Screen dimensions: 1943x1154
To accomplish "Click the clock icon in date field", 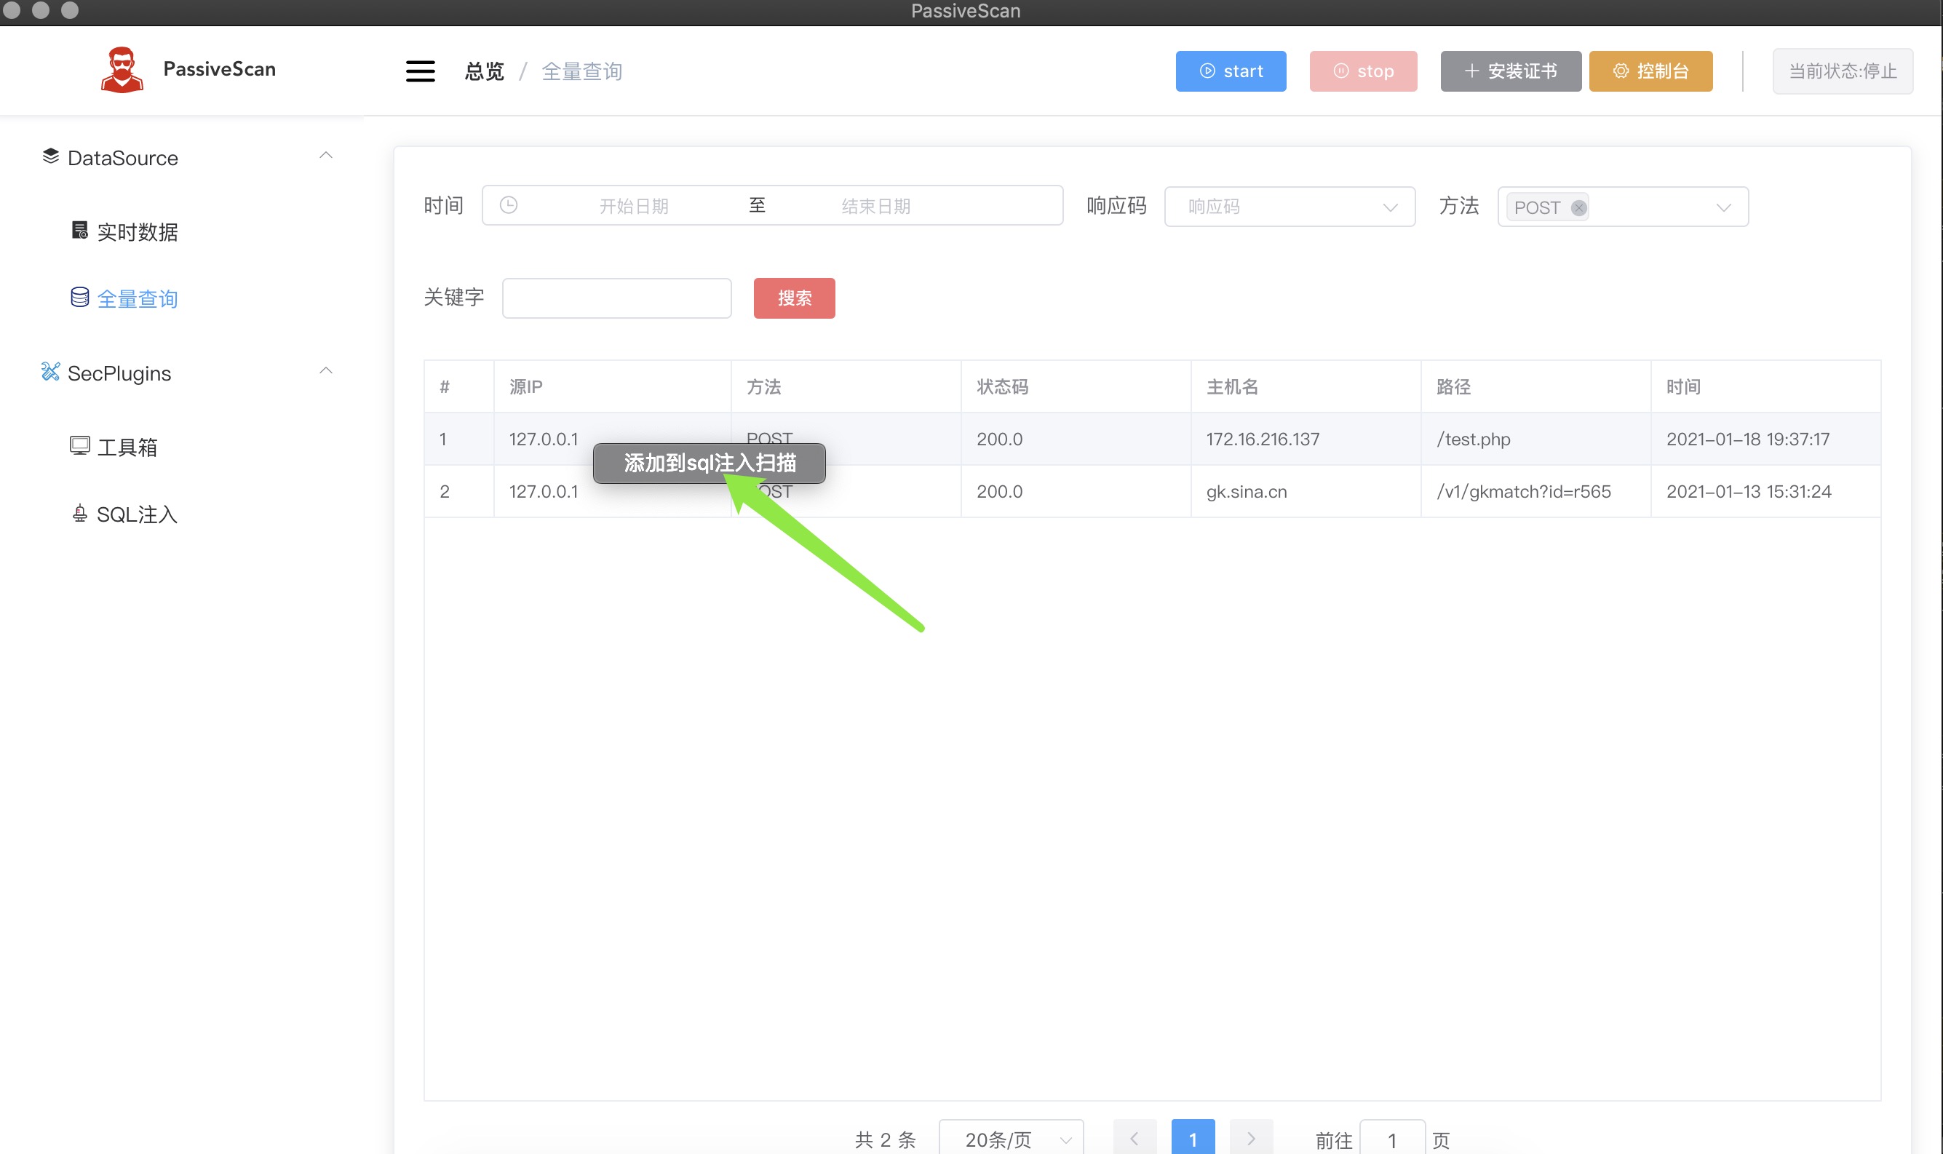I will (x=509, y=205).
